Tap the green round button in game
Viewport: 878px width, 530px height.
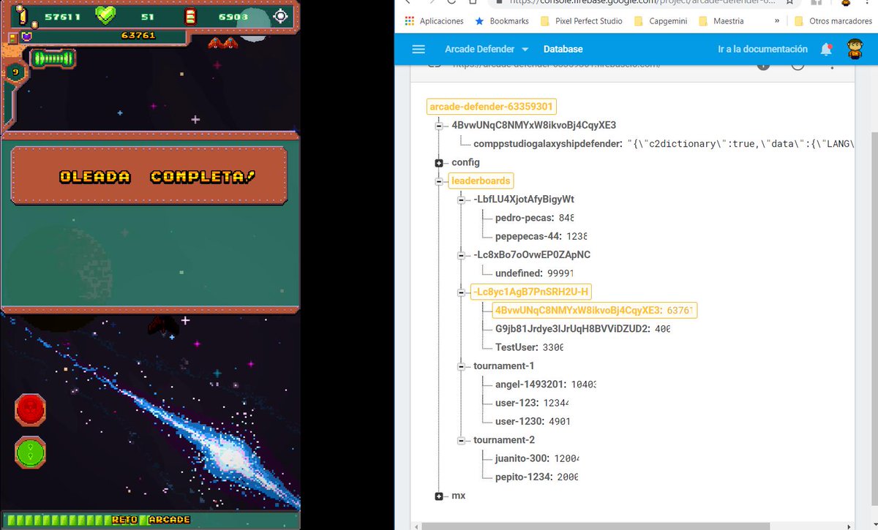[30, 453]
